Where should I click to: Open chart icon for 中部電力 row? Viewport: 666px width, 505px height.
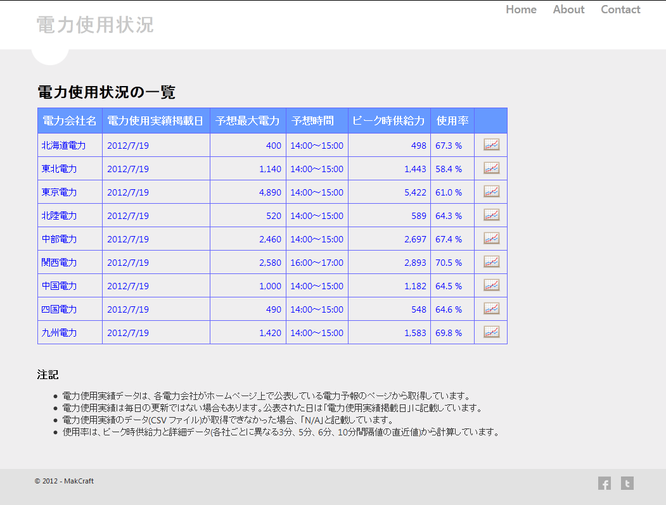(x=492, y=239)
